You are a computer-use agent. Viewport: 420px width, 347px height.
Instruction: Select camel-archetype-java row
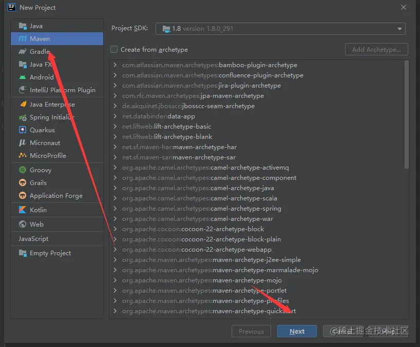257,188
